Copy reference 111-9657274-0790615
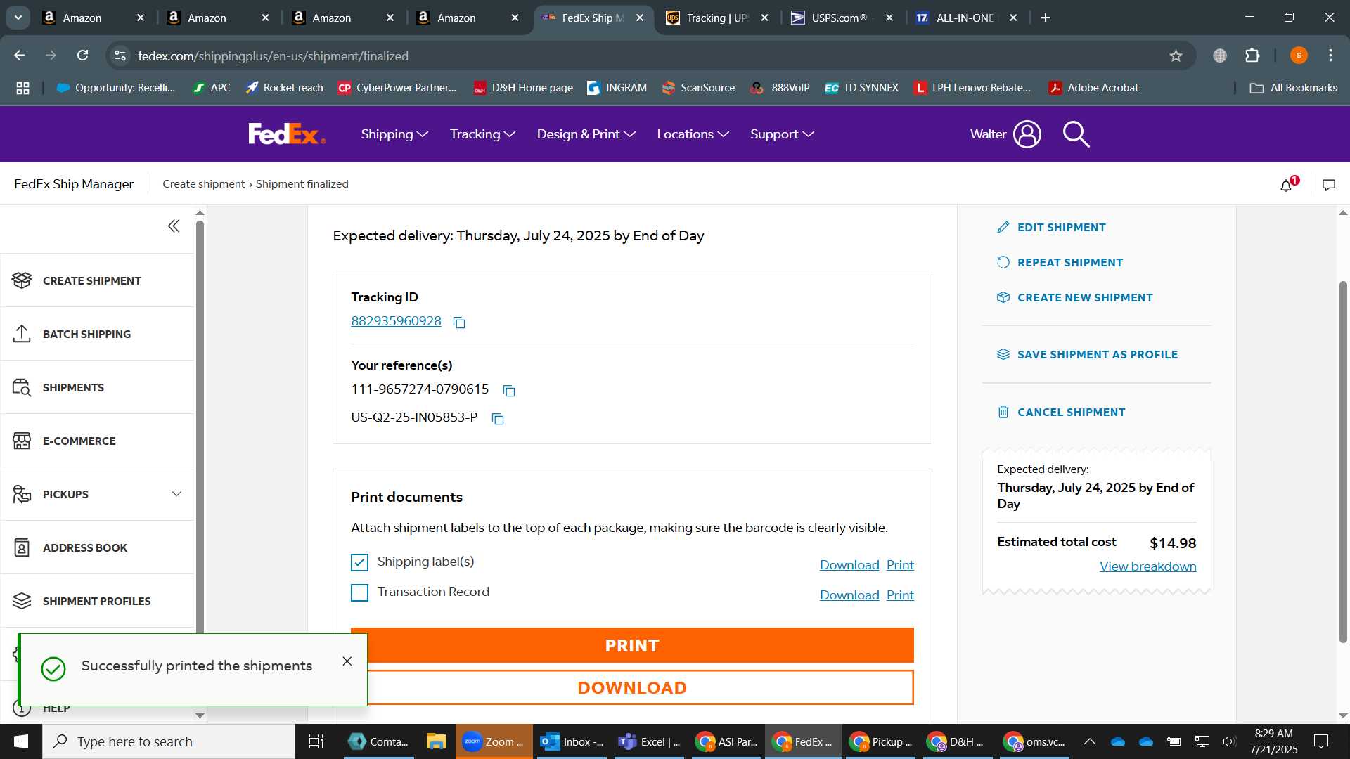1350x759 pixels. pyautogui.click(x=509, y=391)
